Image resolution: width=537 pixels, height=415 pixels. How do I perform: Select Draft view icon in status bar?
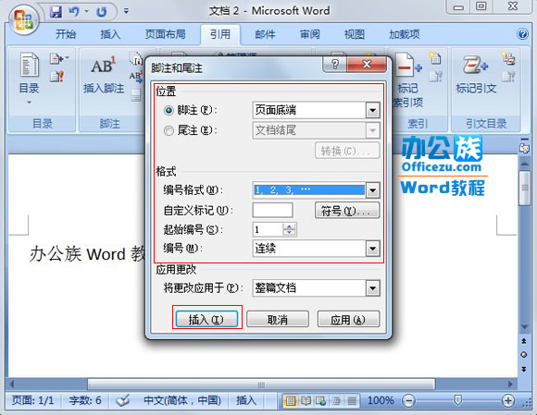[352, 400]
